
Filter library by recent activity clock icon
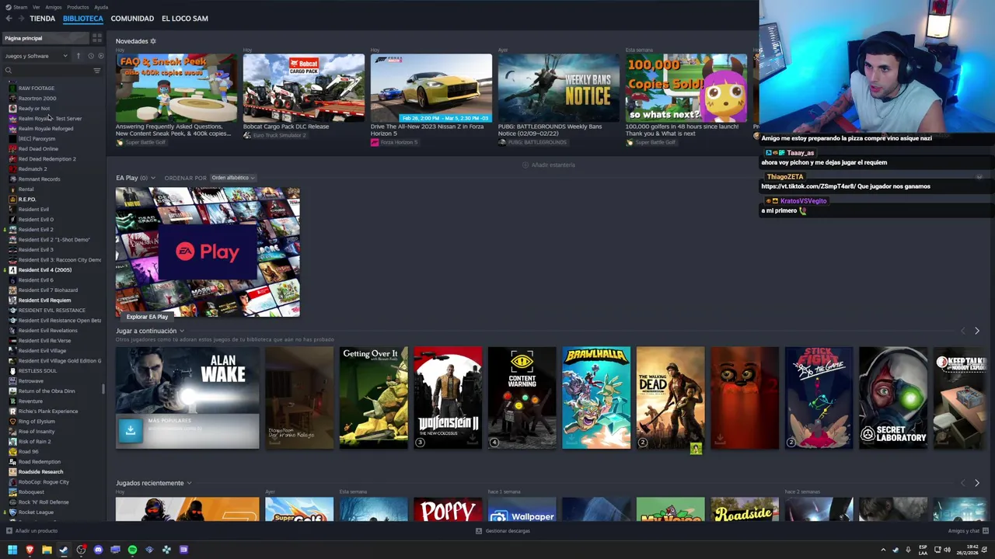click(90, 56)
